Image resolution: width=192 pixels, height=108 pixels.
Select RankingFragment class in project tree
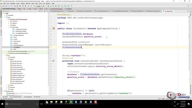18,45
